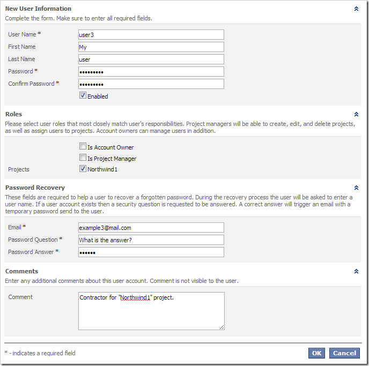Collapse the Comments section chevron
Viewport: 369px width, 366px height.
pyautogui.click(x=356, y=271)
